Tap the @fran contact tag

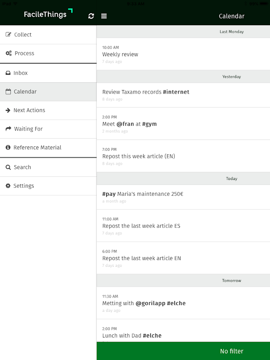pyautogui.click(x=125, y=124)
